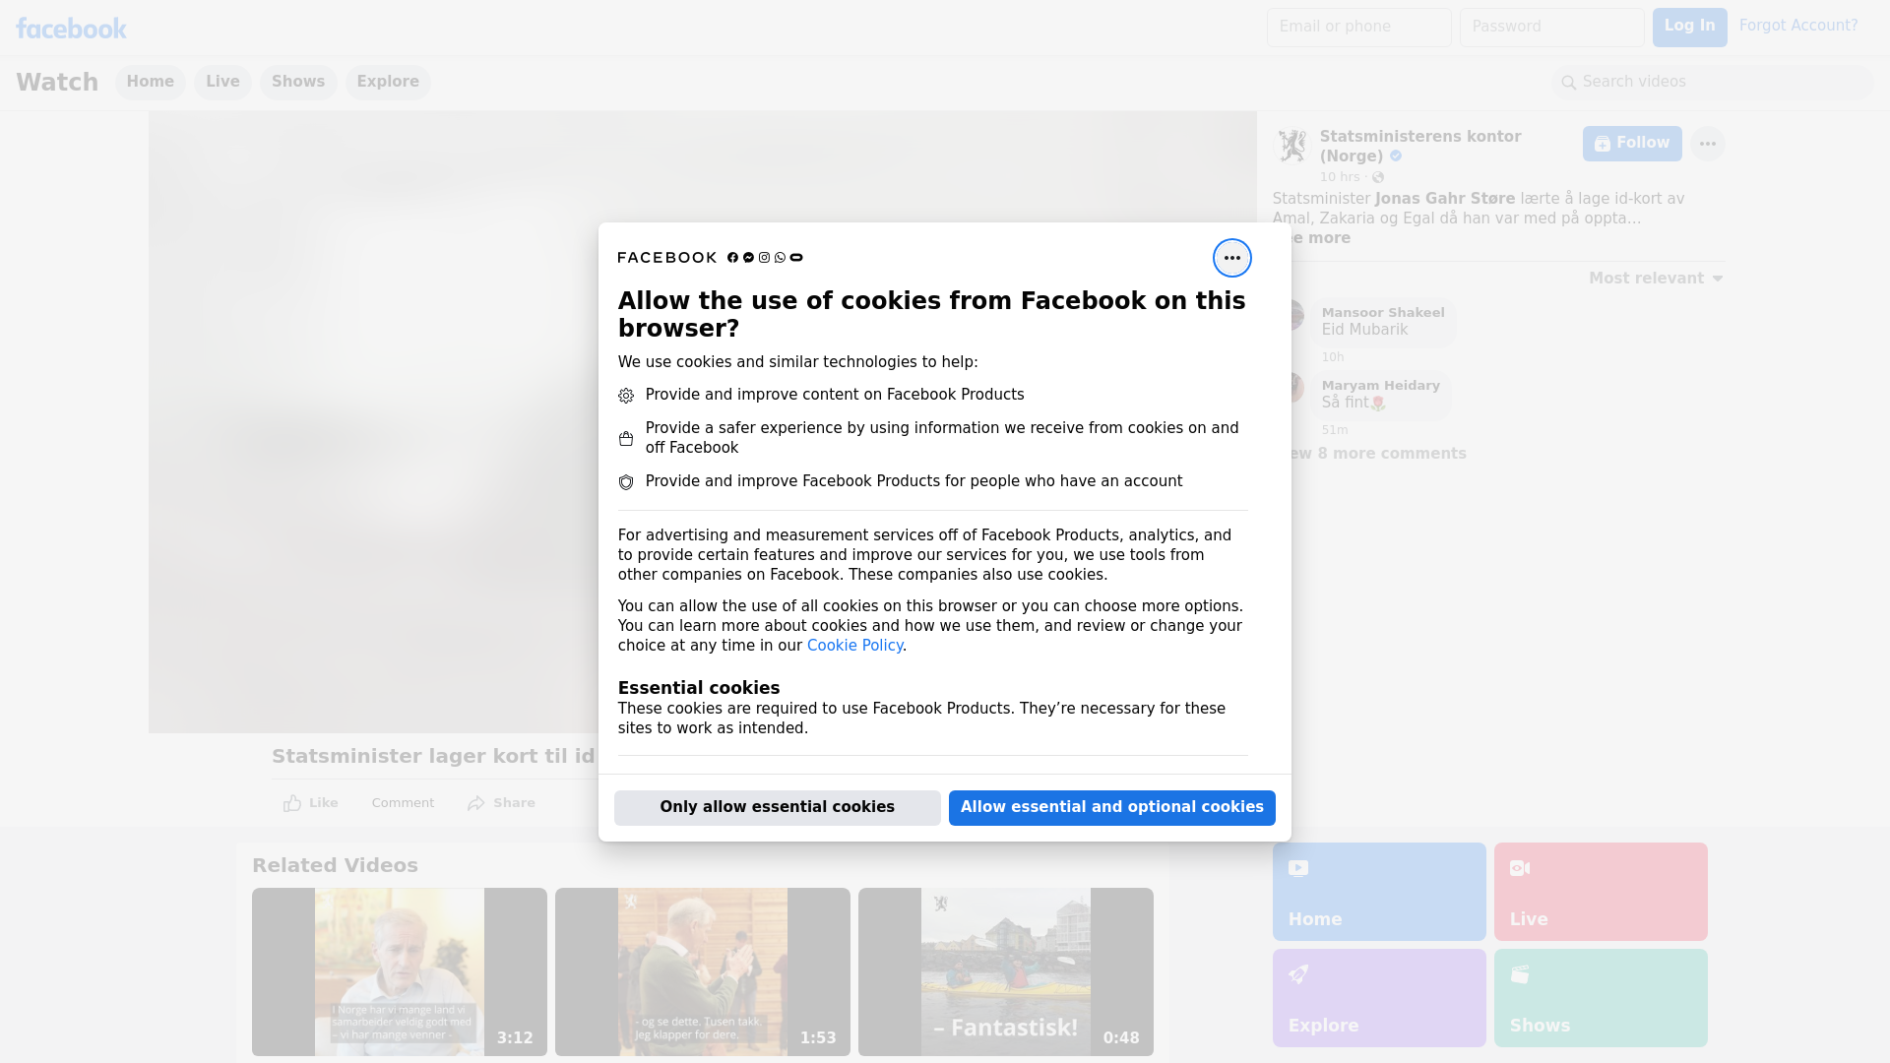Open the Fantastisk! related video 0:48

[x=1006, y=971]
